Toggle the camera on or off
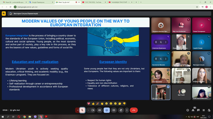Viewport: 213px width, 119px height. pyautogui.click(x=93, y=110)
